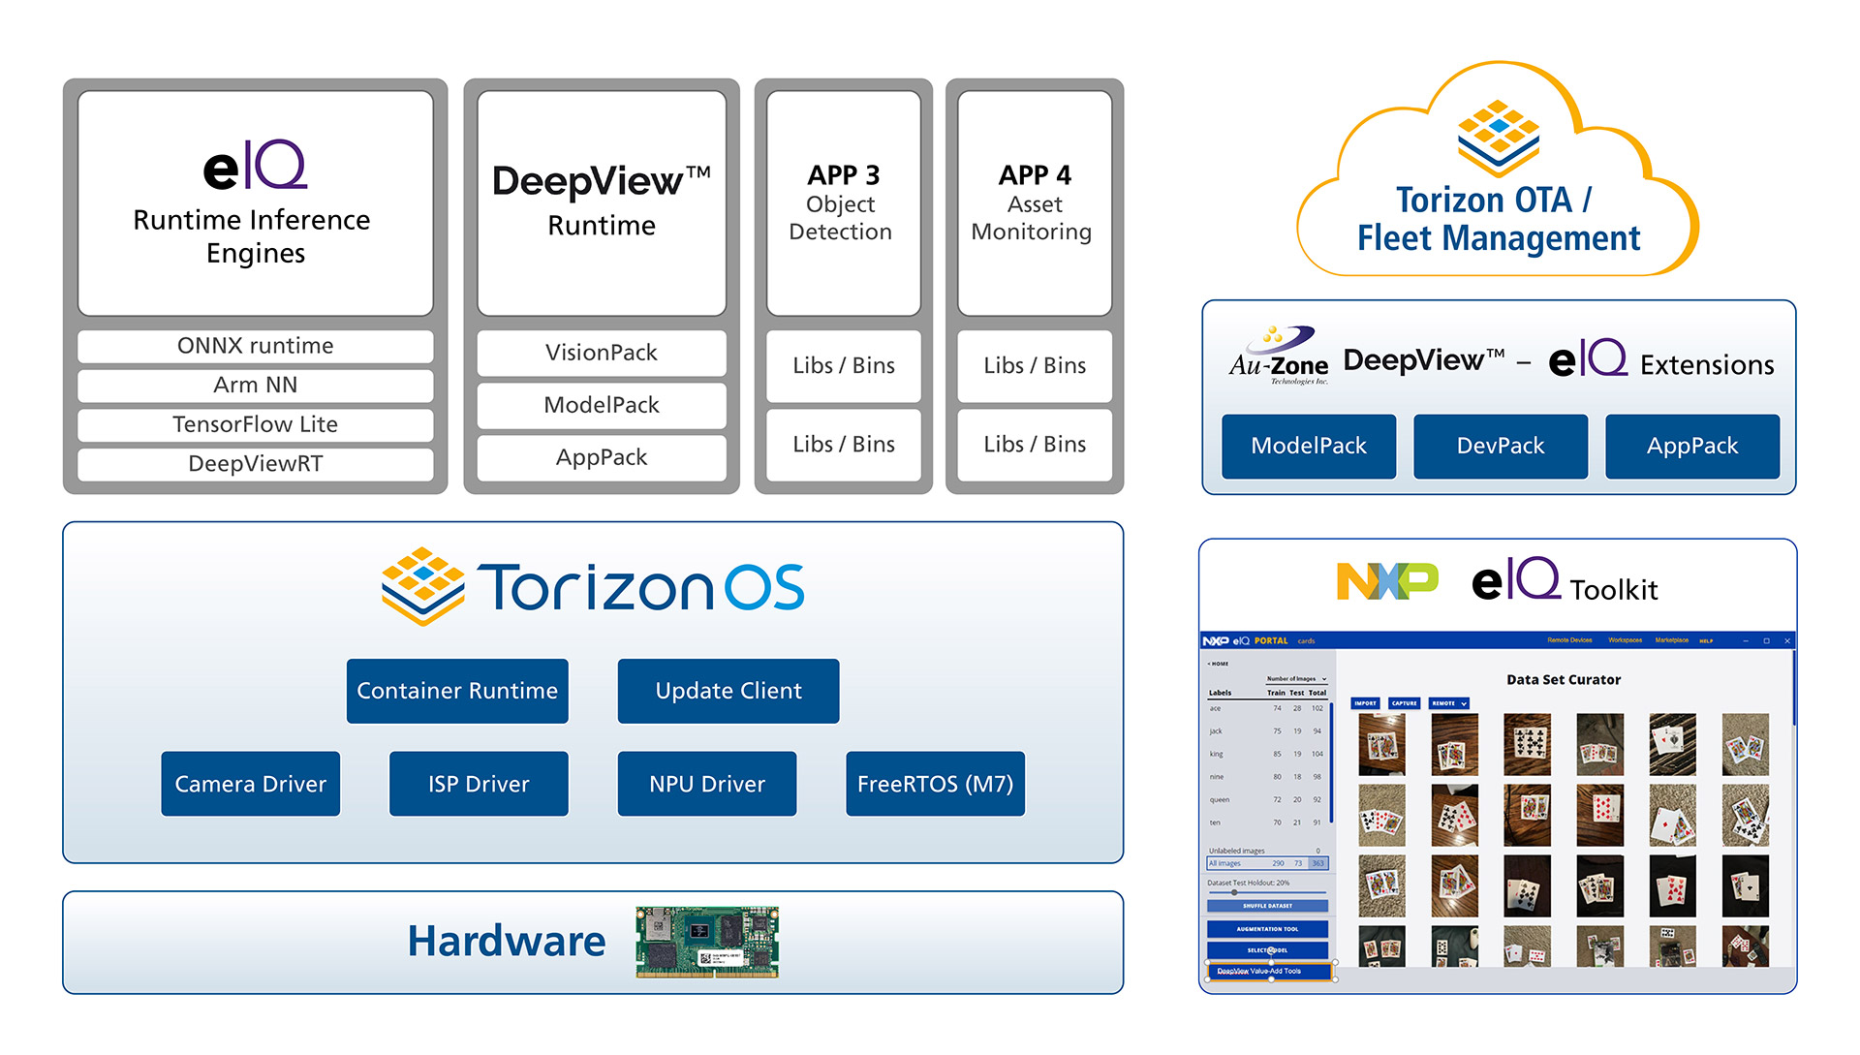Screen dimensions: 1860x1055
Task: Click the ModelPack button under Extensions
Action: coord(1309,447)
